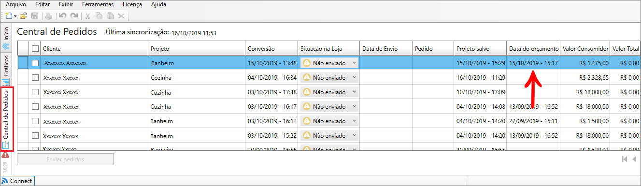641x186 pixels.
Task: Open status dropdown for 03/10/2019 - 16:12 row
Action: coord(329,121)
